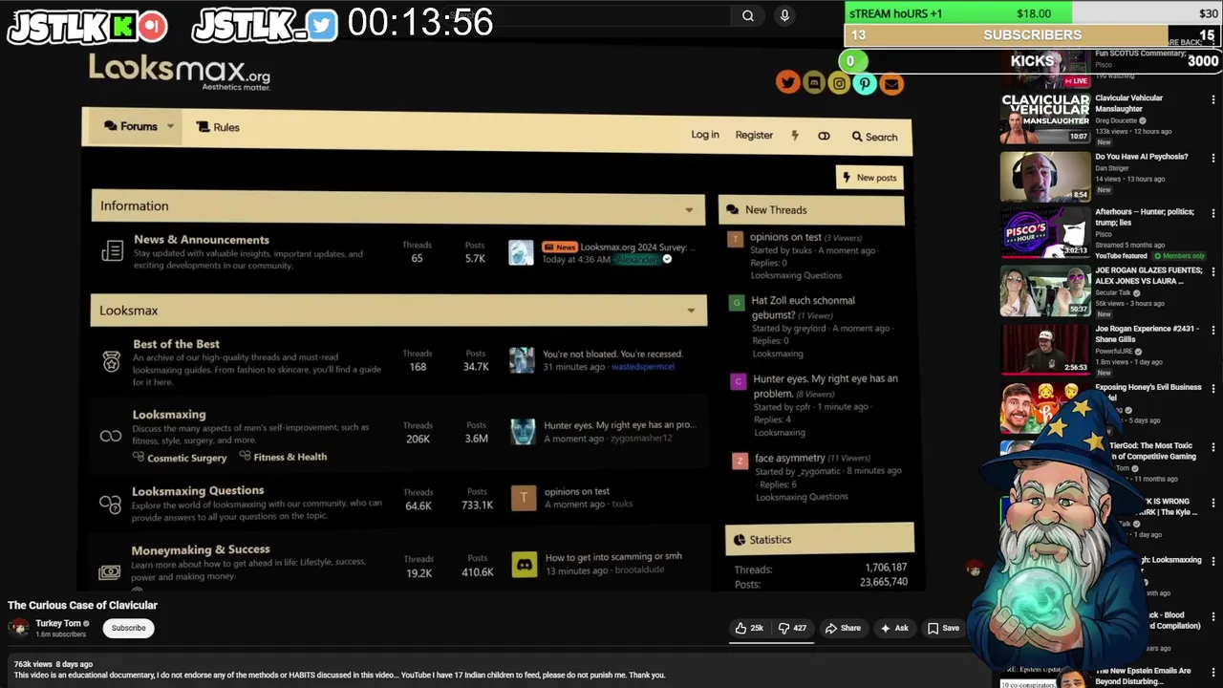Click the forum Instagram icon

click(x=839, y=84)
